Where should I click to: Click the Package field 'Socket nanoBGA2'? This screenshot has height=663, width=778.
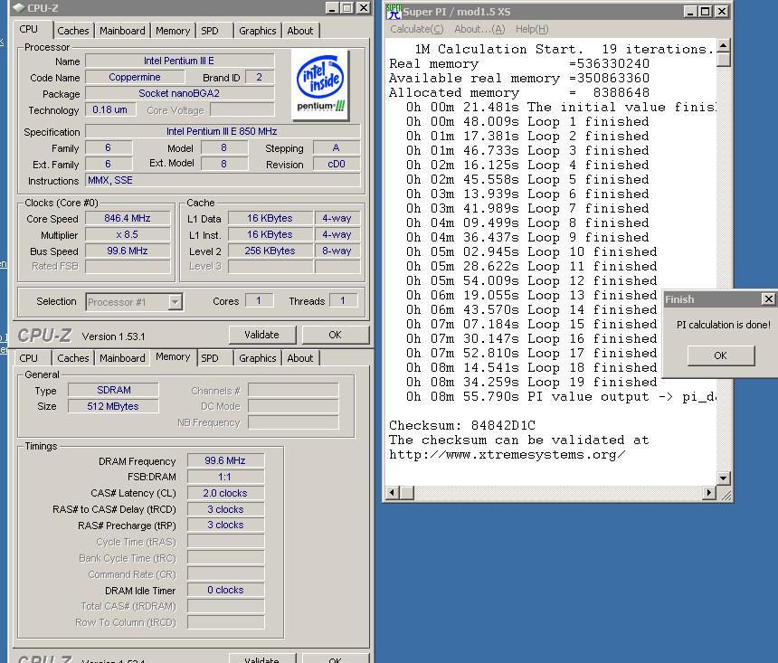click(180, 94)
